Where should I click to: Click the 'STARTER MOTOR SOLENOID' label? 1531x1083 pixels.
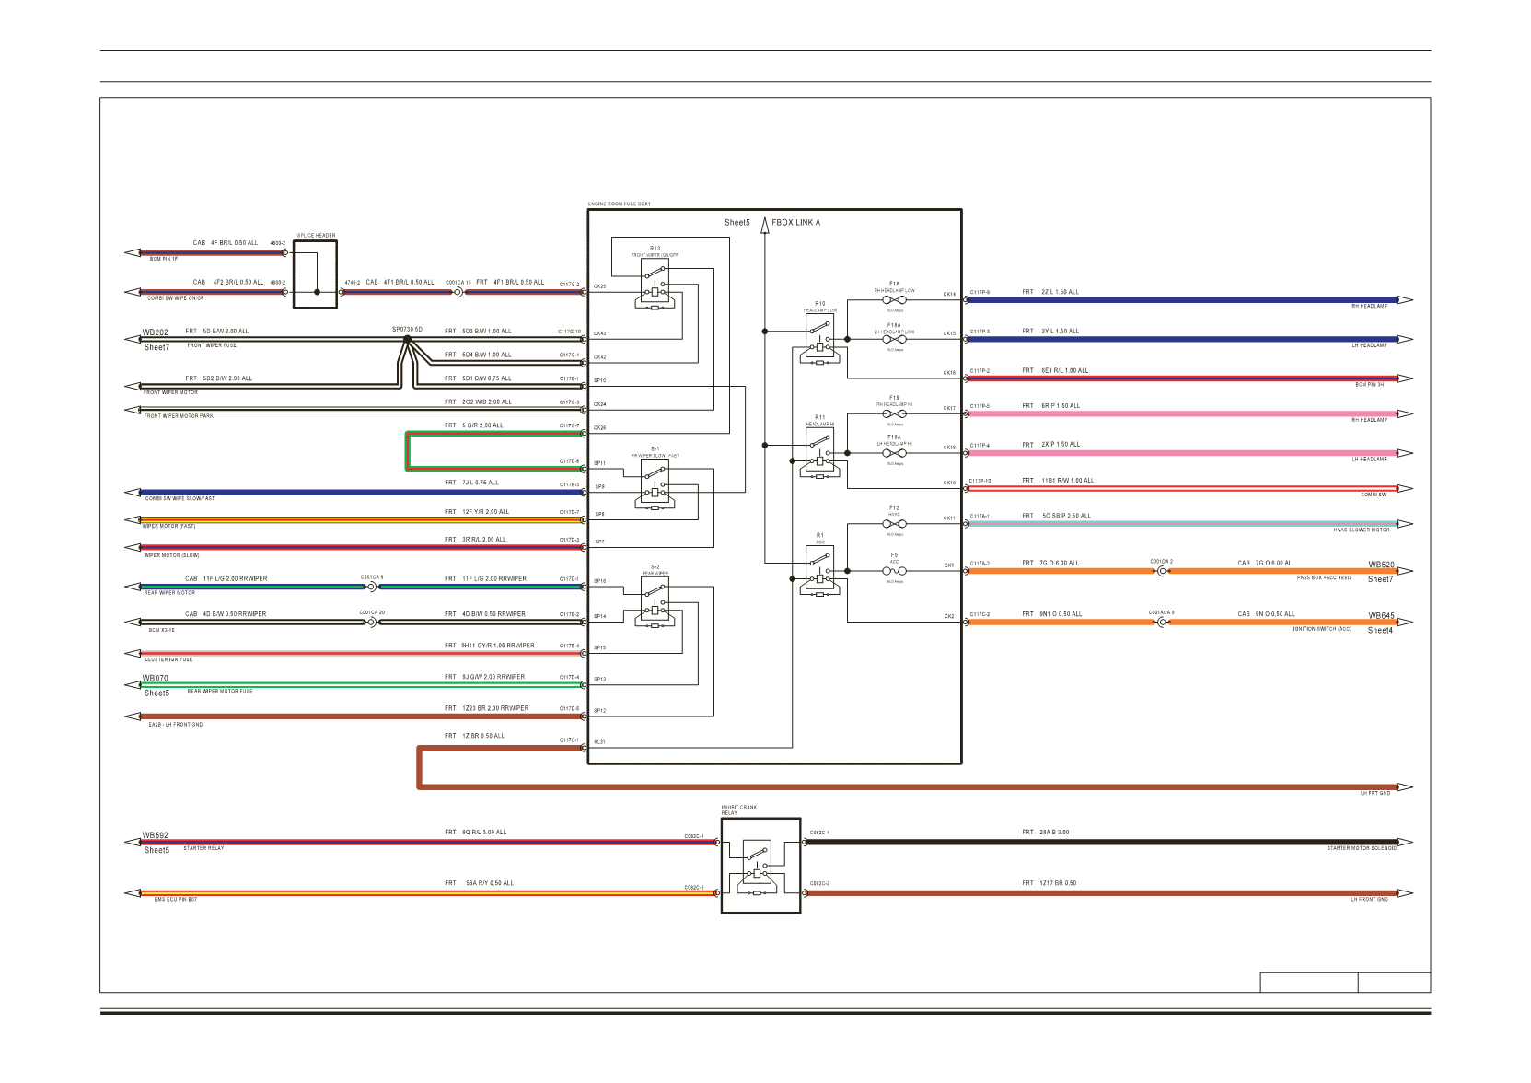[1362, 849]
